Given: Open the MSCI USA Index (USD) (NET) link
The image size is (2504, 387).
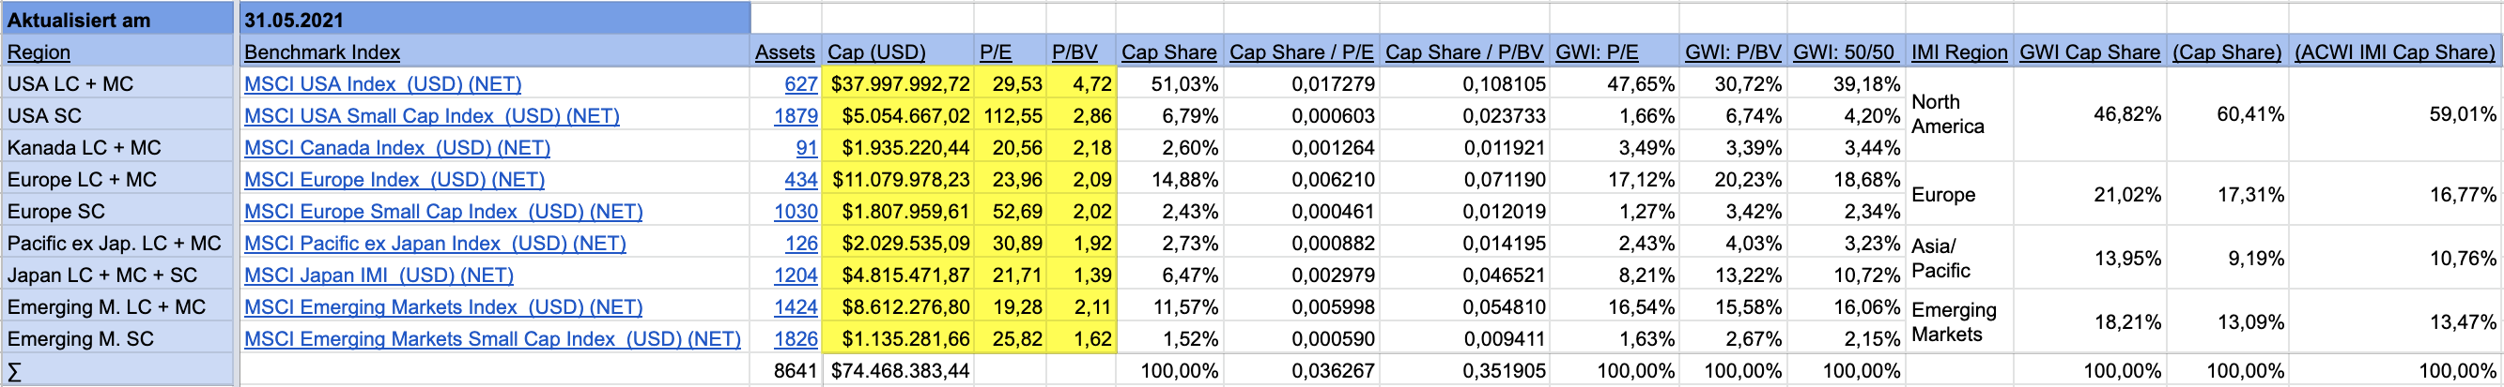Looking at the screenshot, I should click(382, 84).
